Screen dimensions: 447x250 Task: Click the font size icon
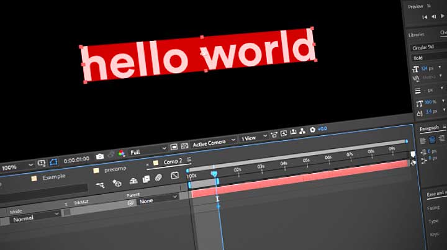(x=415, y=69)
